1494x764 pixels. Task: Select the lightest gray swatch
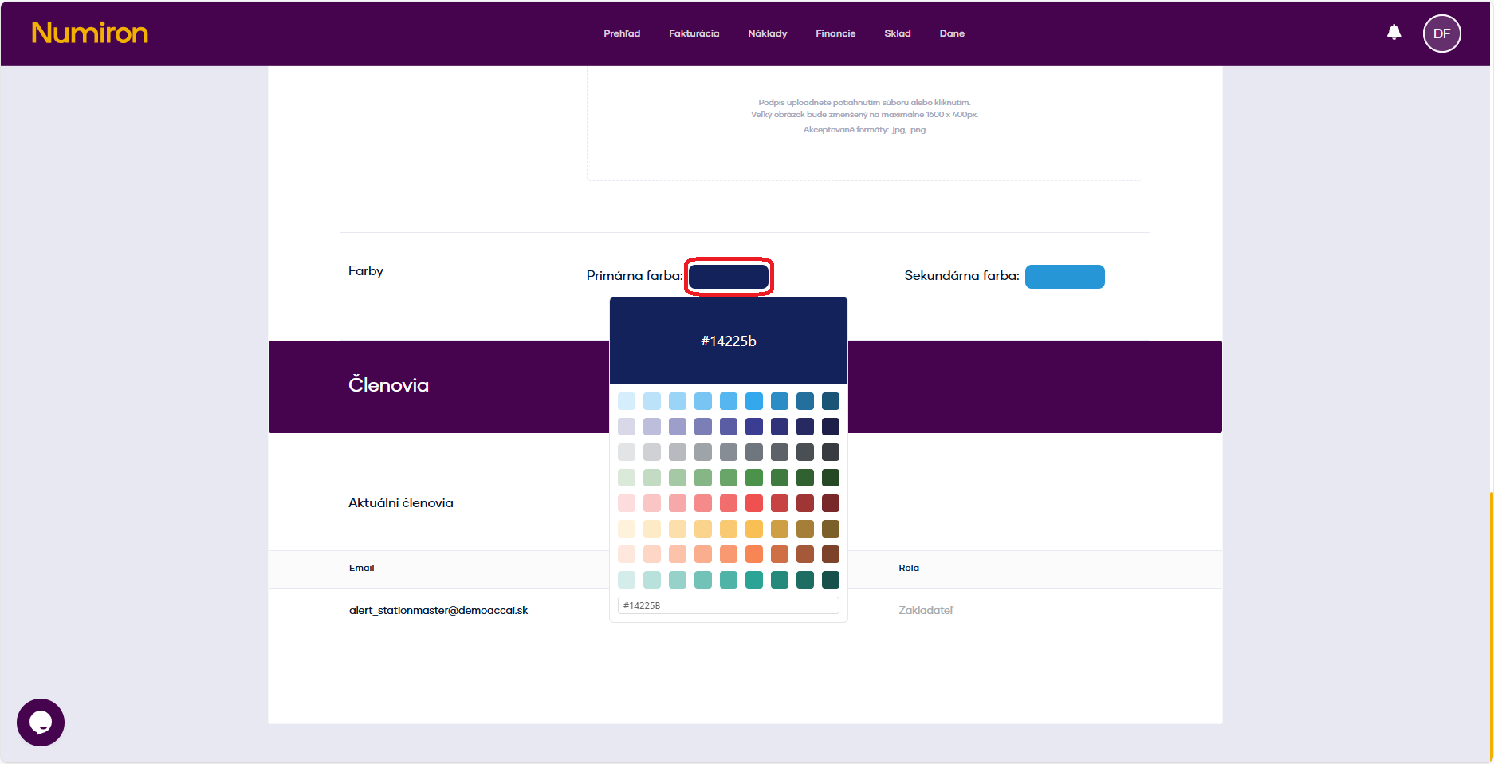tap(627, 452)
